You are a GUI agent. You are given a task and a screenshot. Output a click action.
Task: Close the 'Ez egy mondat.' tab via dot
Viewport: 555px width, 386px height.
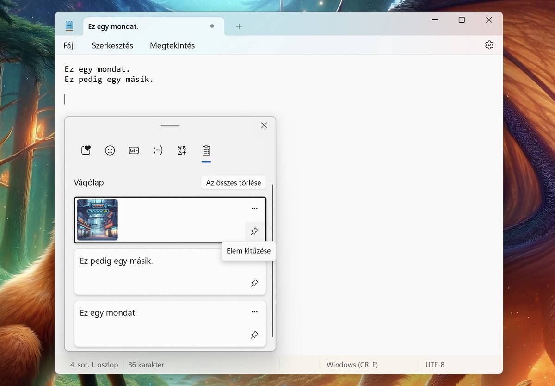[x=212, y=26]
